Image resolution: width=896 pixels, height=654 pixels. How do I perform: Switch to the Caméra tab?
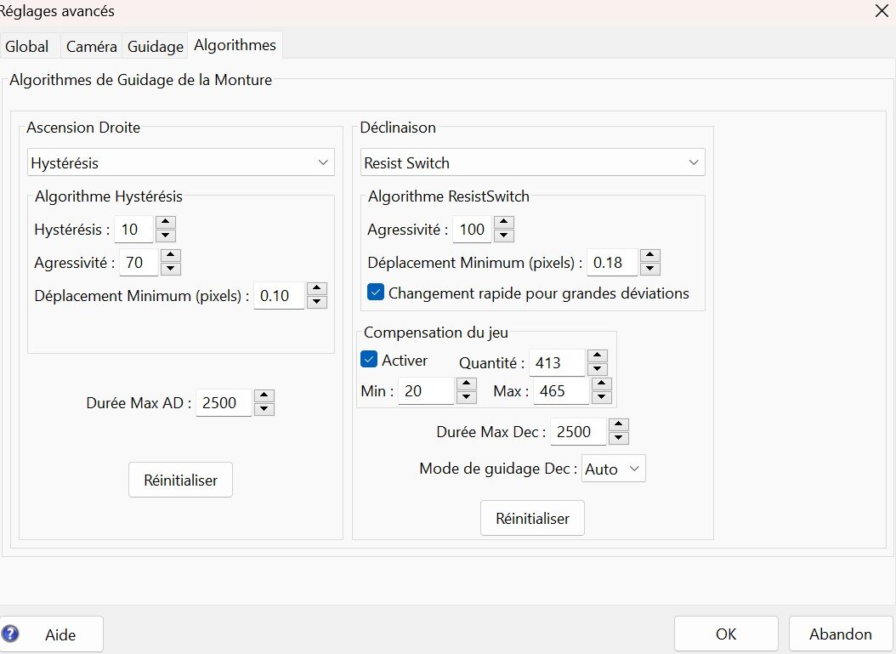click(x=91, y=47)
